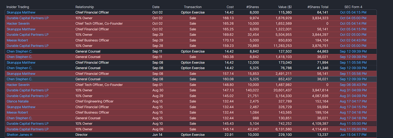Open SEC Form 4 link Aug 17 04:15 PM
The image size is (393, 138).
coord(353,107)
